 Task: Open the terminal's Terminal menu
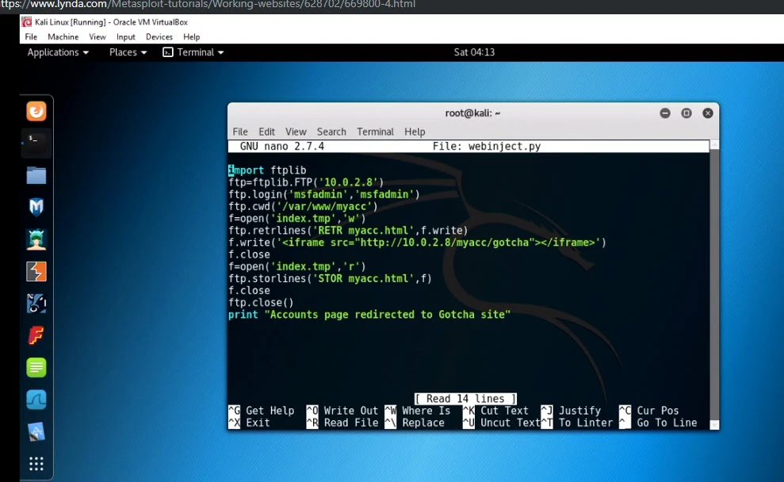pyautogui.click(x=375, y=132)
